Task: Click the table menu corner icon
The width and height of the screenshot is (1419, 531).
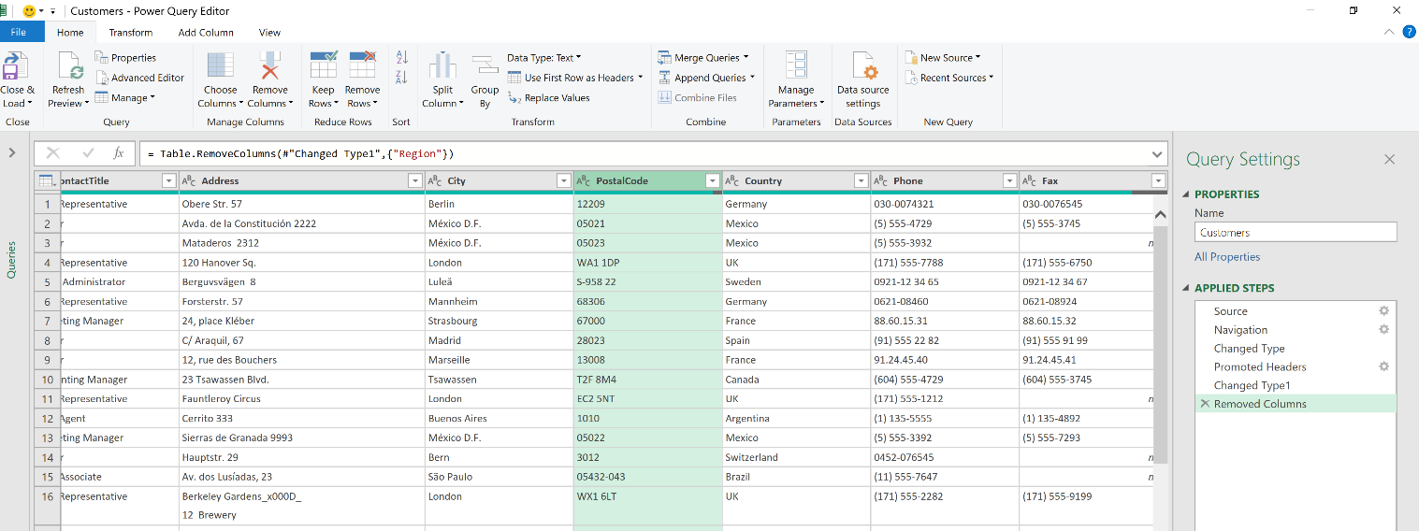Action: 47,180
